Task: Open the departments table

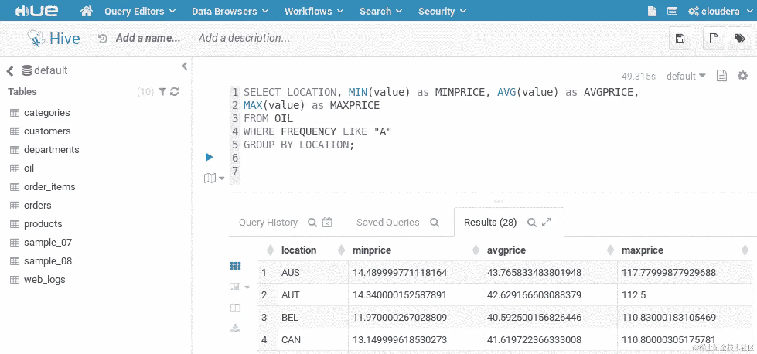Action: [x=51, y=150]
